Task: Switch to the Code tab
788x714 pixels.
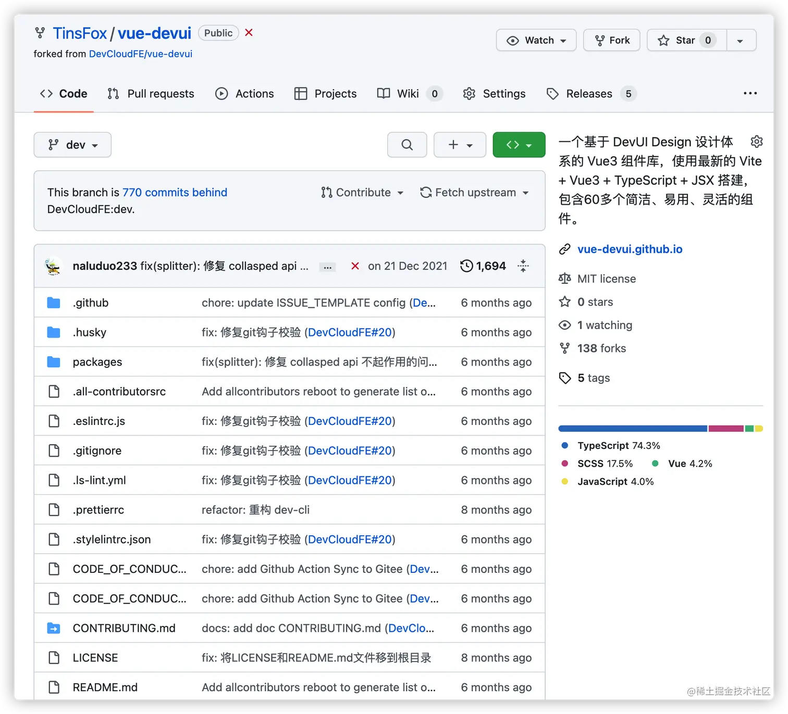Action: coord(64,94)
